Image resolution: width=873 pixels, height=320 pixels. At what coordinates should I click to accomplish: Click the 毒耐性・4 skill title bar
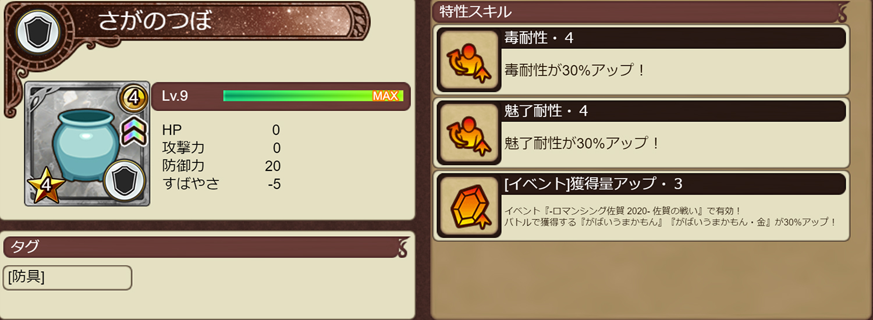673,38
